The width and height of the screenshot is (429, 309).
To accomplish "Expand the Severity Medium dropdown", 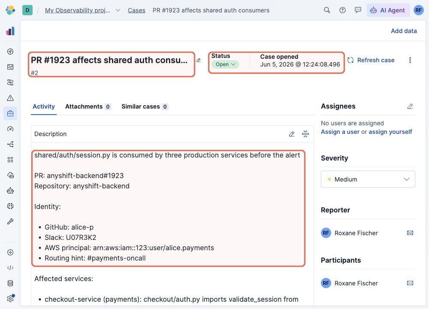I will pos(368,179).
